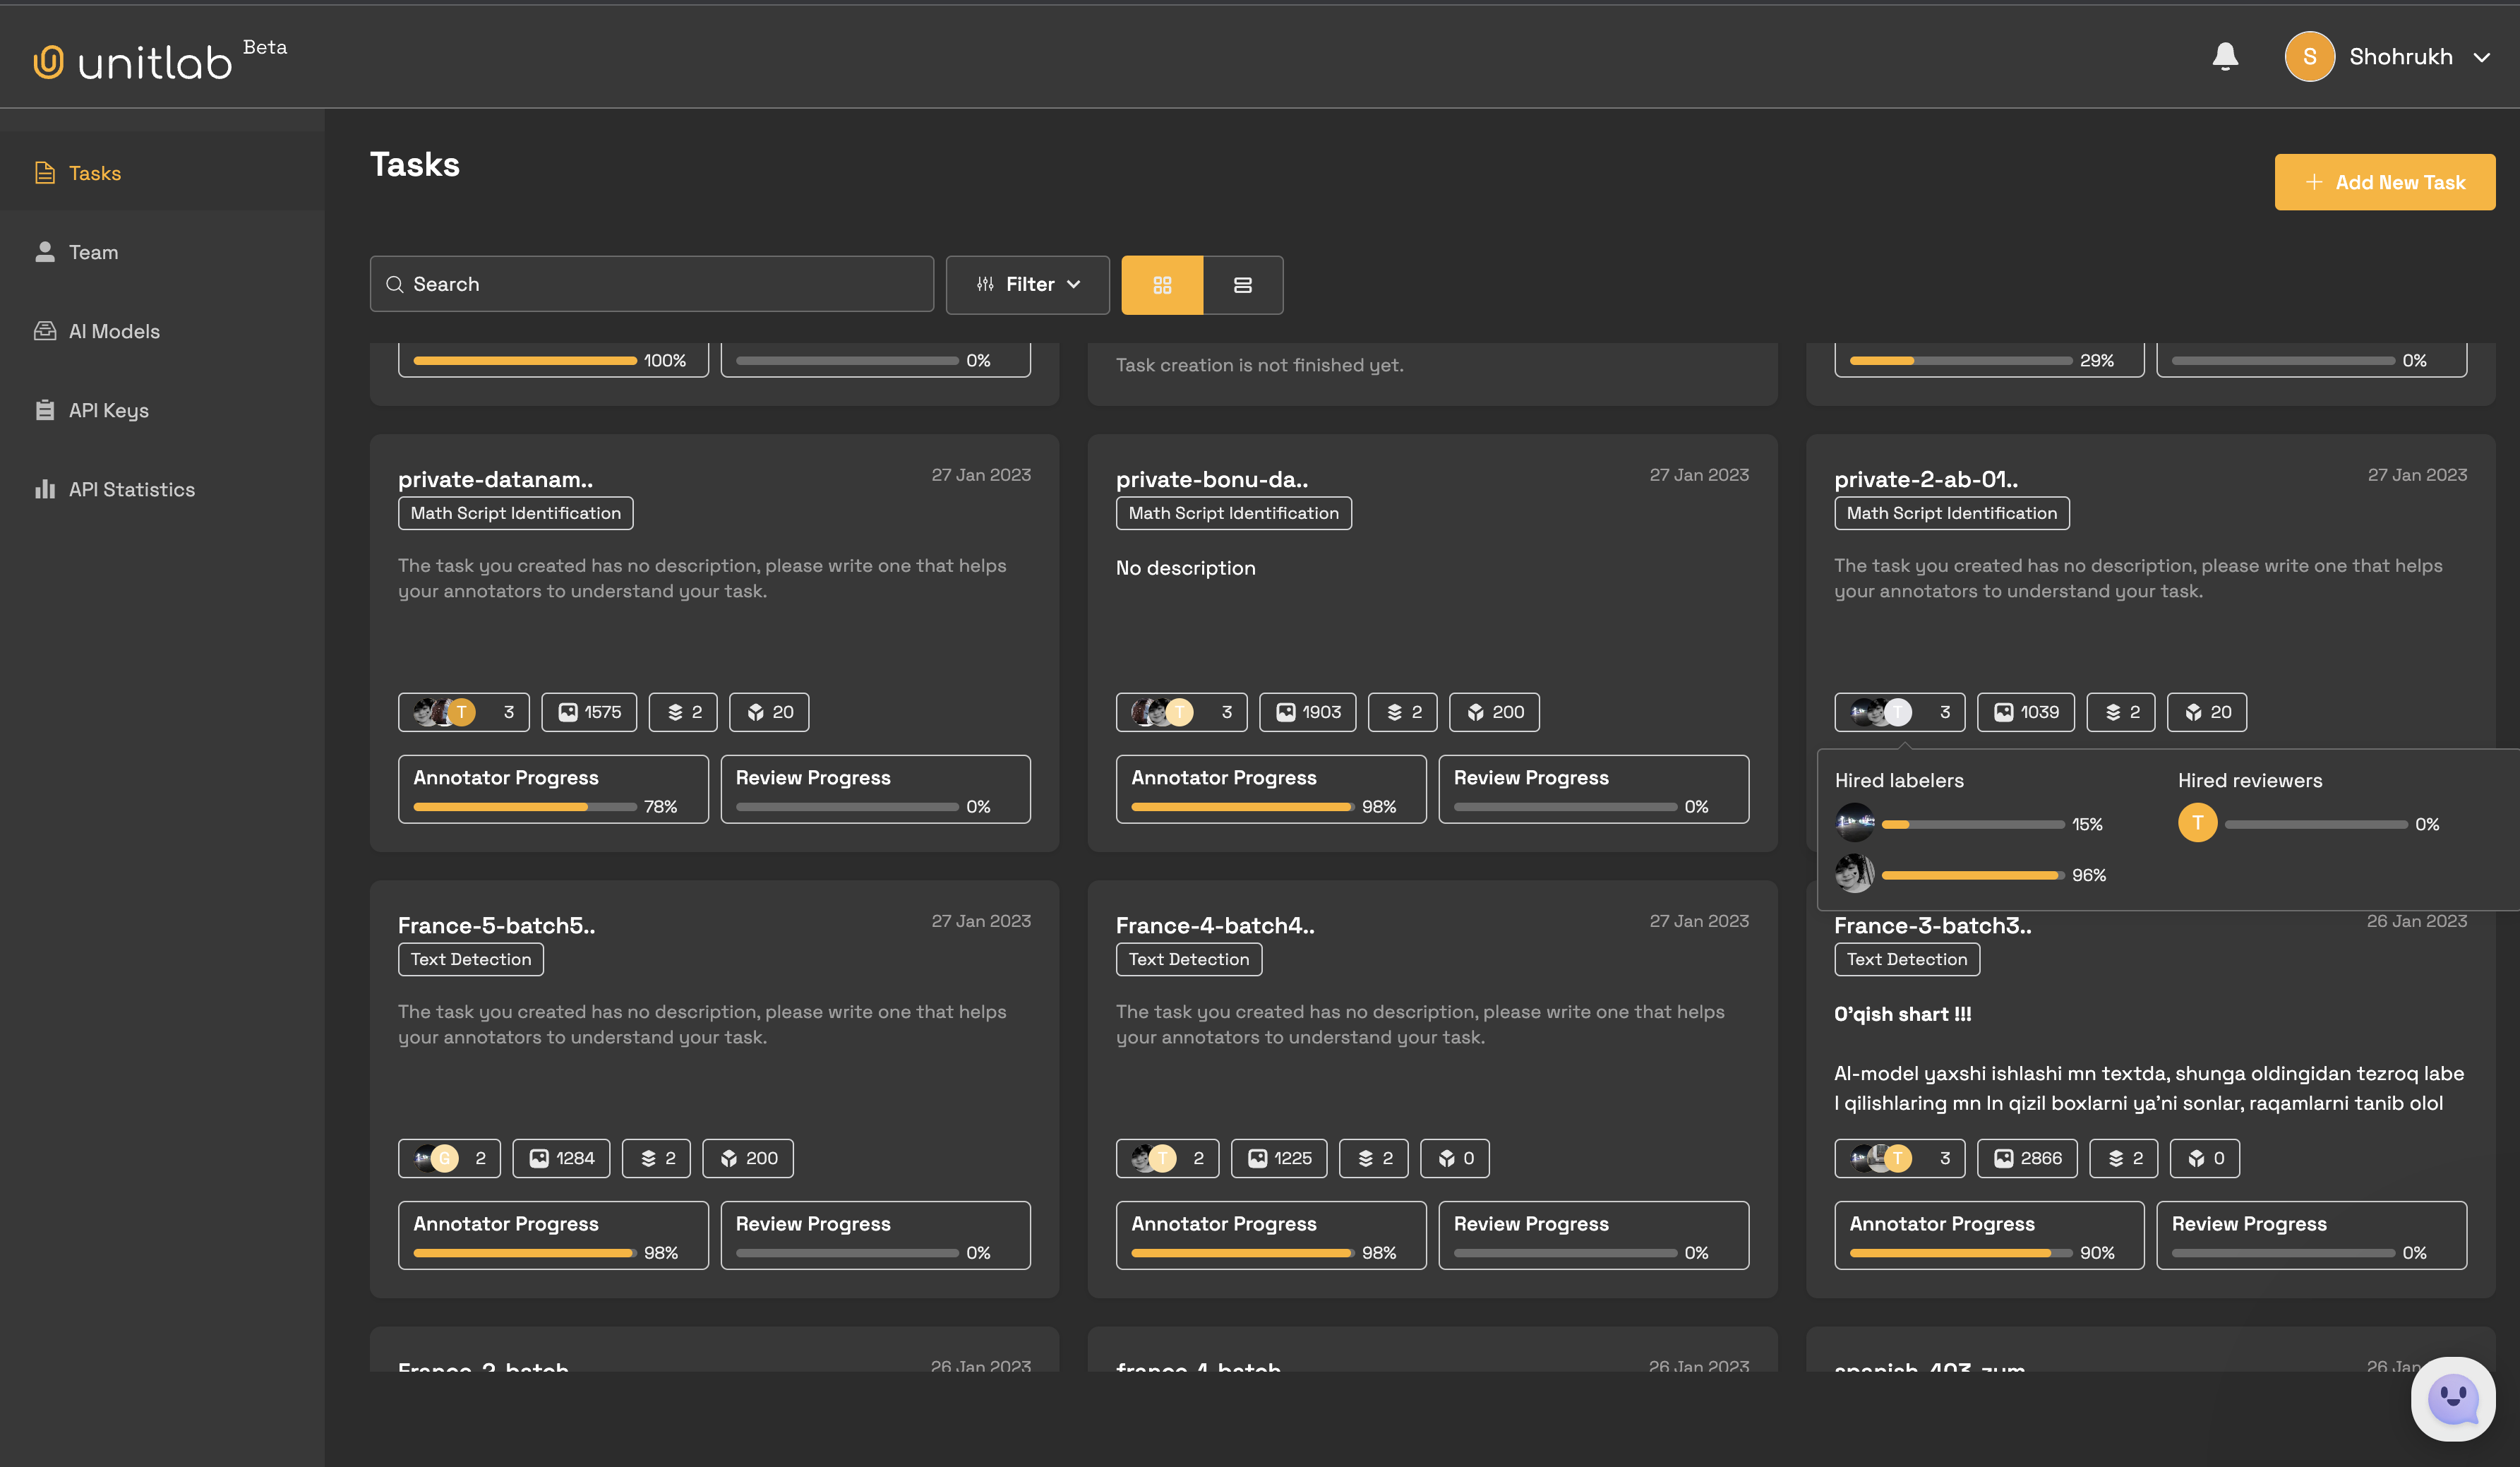Open Tasks in the sidebar
This screenshot has width=2520, height=1467.
point(162,173)
